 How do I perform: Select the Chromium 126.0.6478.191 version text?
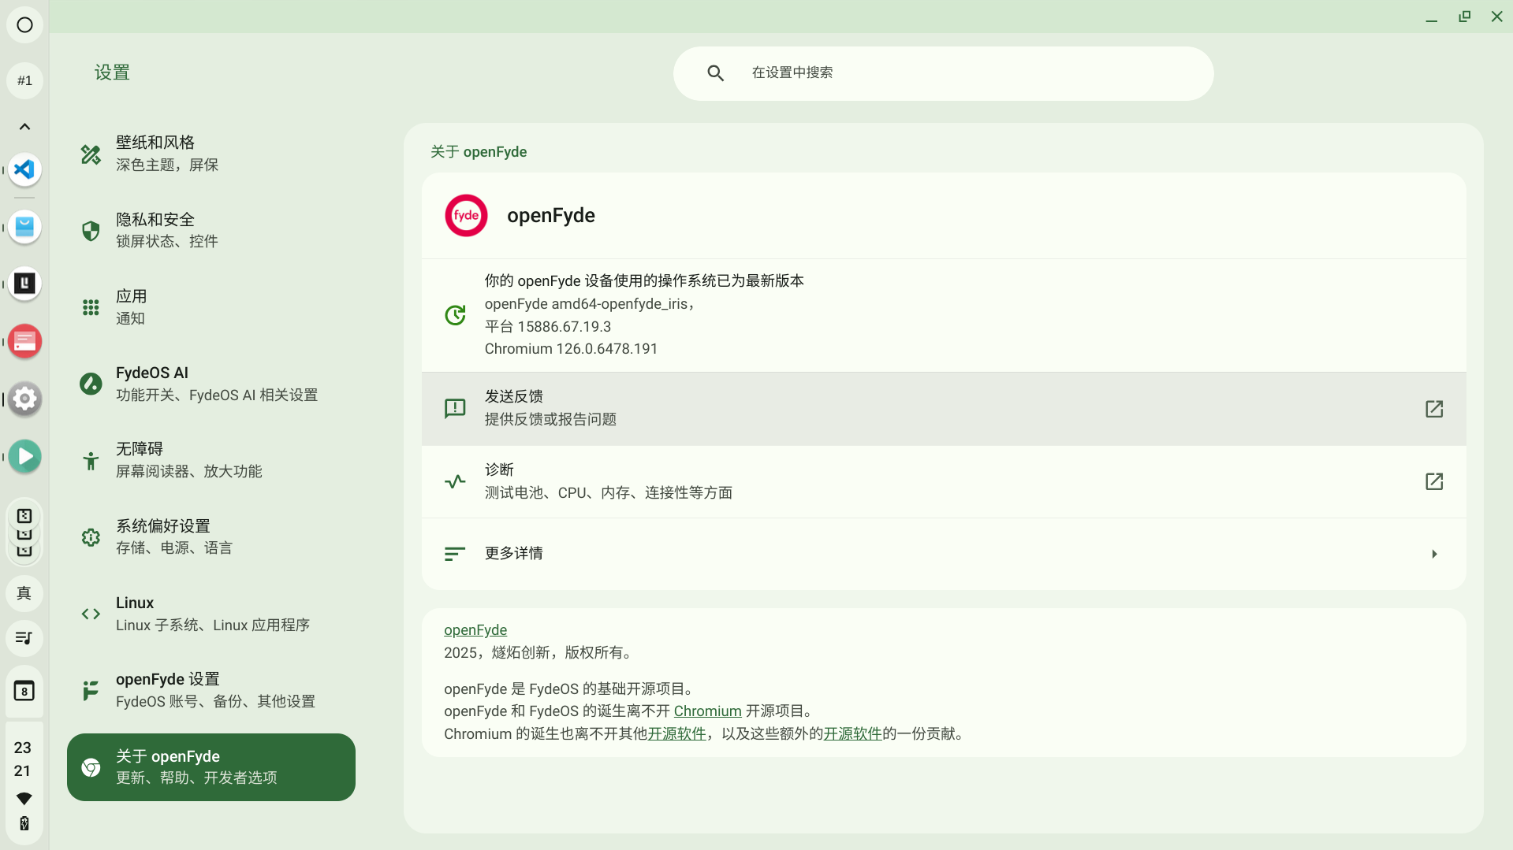571,349
